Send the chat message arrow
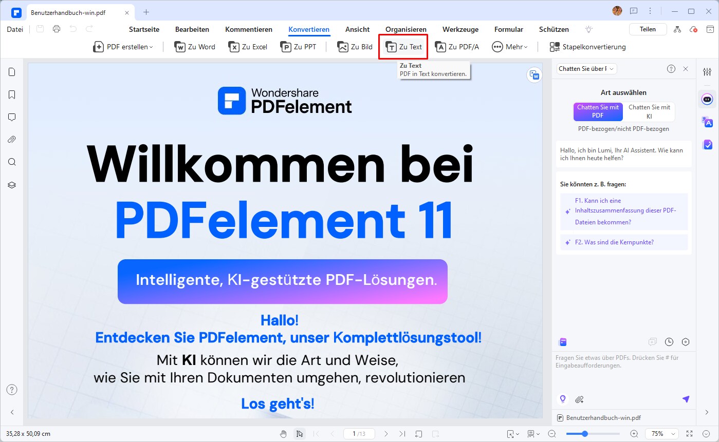This screenshot has height=442, width=719. (x=686, y=399)
